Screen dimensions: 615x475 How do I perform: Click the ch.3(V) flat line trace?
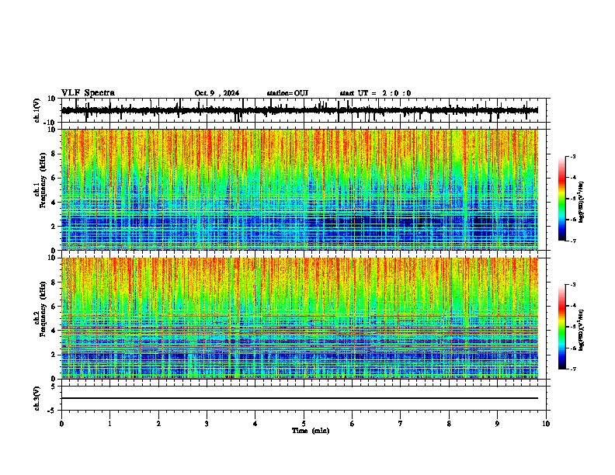click(x=300, y=398)
